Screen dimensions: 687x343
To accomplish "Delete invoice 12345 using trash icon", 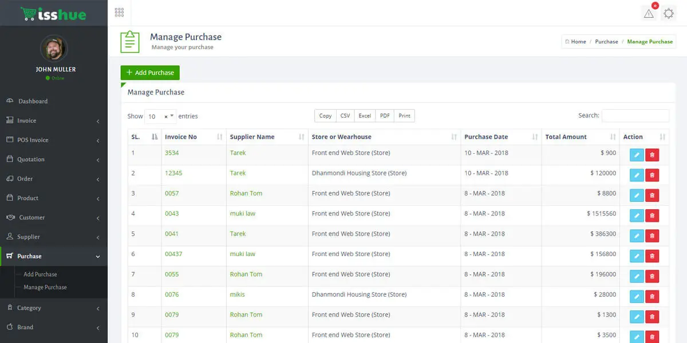I will click(652, 175).
